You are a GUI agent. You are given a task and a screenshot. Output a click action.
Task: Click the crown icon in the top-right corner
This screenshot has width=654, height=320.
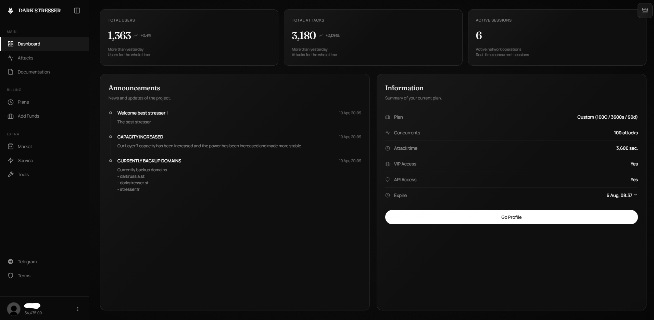[x=645, y=10]
